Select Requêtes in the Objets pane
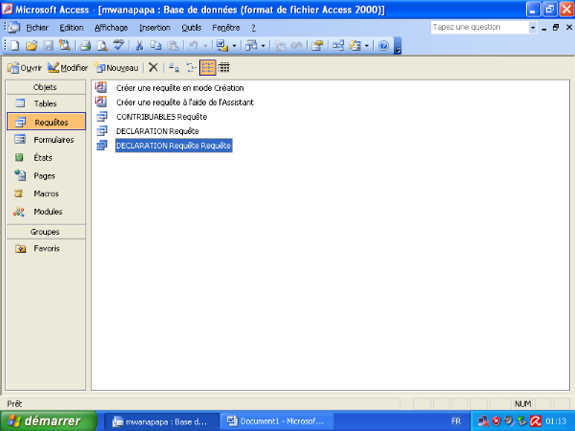 (46, 122)
